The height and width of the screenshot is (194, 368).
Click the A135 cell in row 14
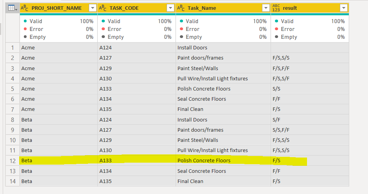point(136,181)
